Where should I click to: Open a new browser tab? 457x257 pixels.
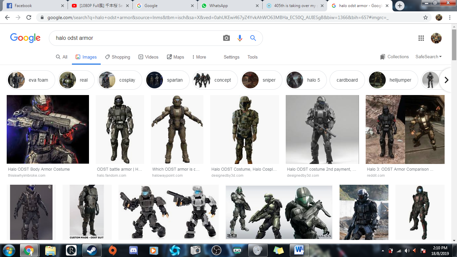(x=400, y=6)
